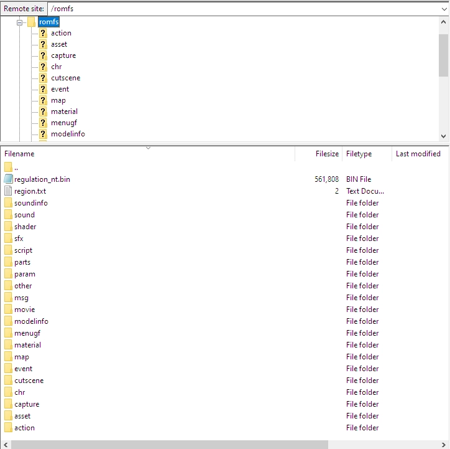Click the unknown-folder icon beside modelinfo

(43, 135)
